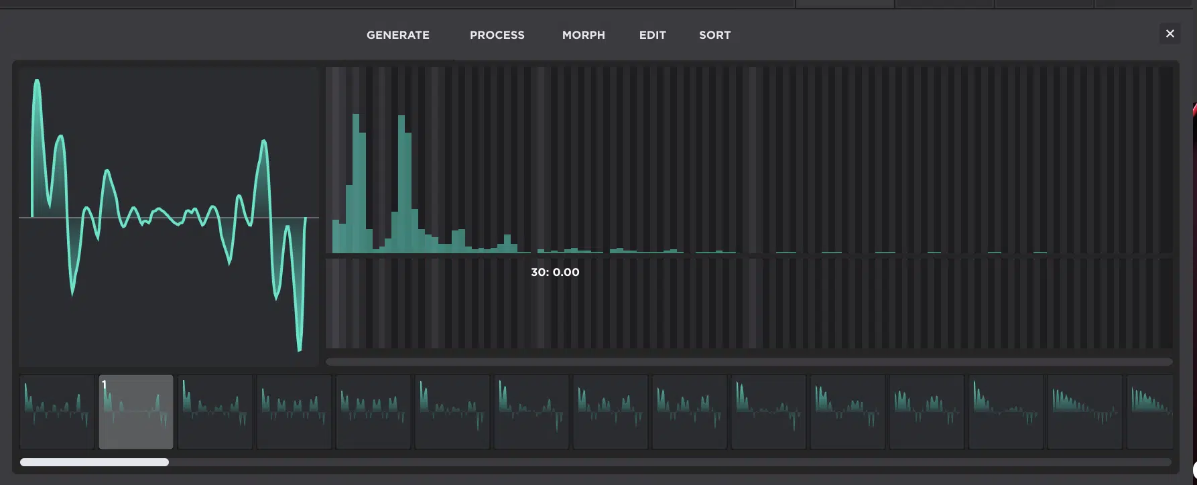Switch to the PROCESS tab
1197x485 pixels.
click(x=497, y=35)
